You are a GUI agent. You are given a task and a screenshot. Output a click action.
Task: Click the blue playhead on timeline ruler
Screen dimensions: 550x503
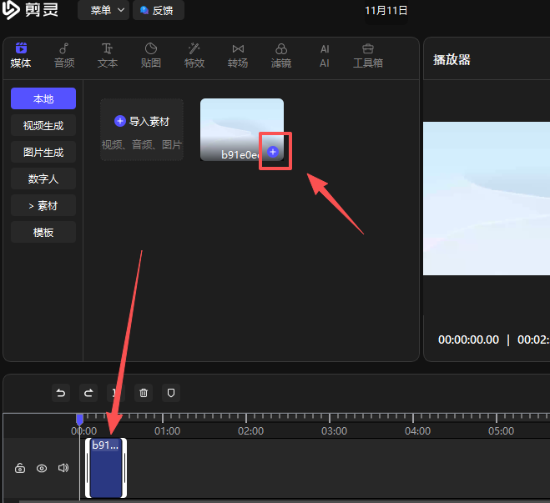[x=79, y=419]
